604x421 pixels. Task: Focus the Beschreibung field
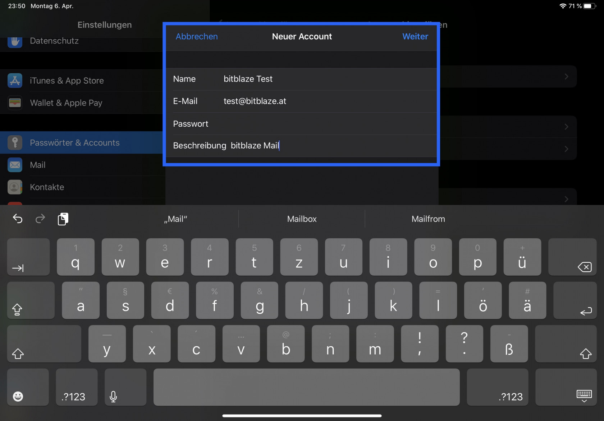(x=301, y=146)
